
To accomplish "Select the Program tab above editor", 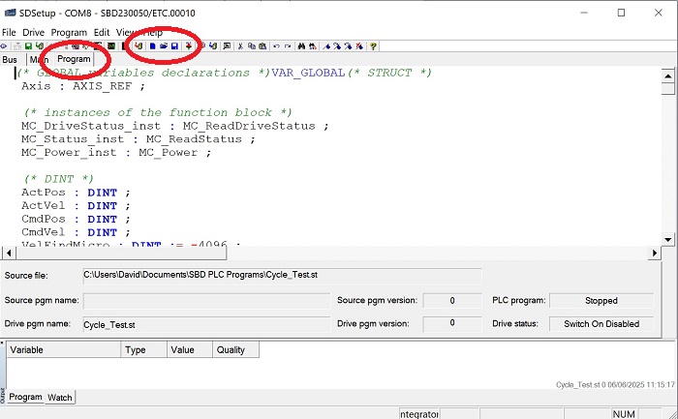I will pyautogui.click(x=74, y=60).
